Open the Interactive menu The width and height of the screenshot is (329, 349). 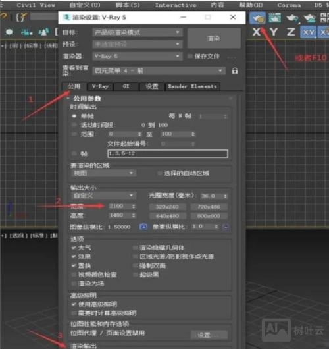pos(176,5)
